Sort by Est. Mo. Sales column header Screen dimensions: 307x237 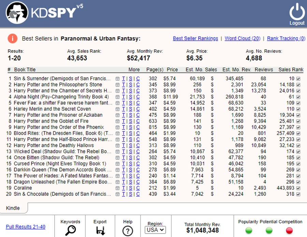201,69
